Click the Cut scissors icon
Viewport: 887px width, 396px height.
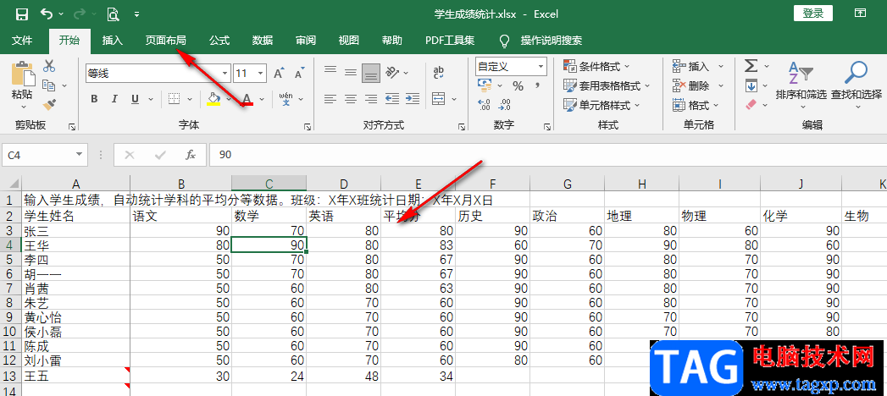(x=49, y=66)
